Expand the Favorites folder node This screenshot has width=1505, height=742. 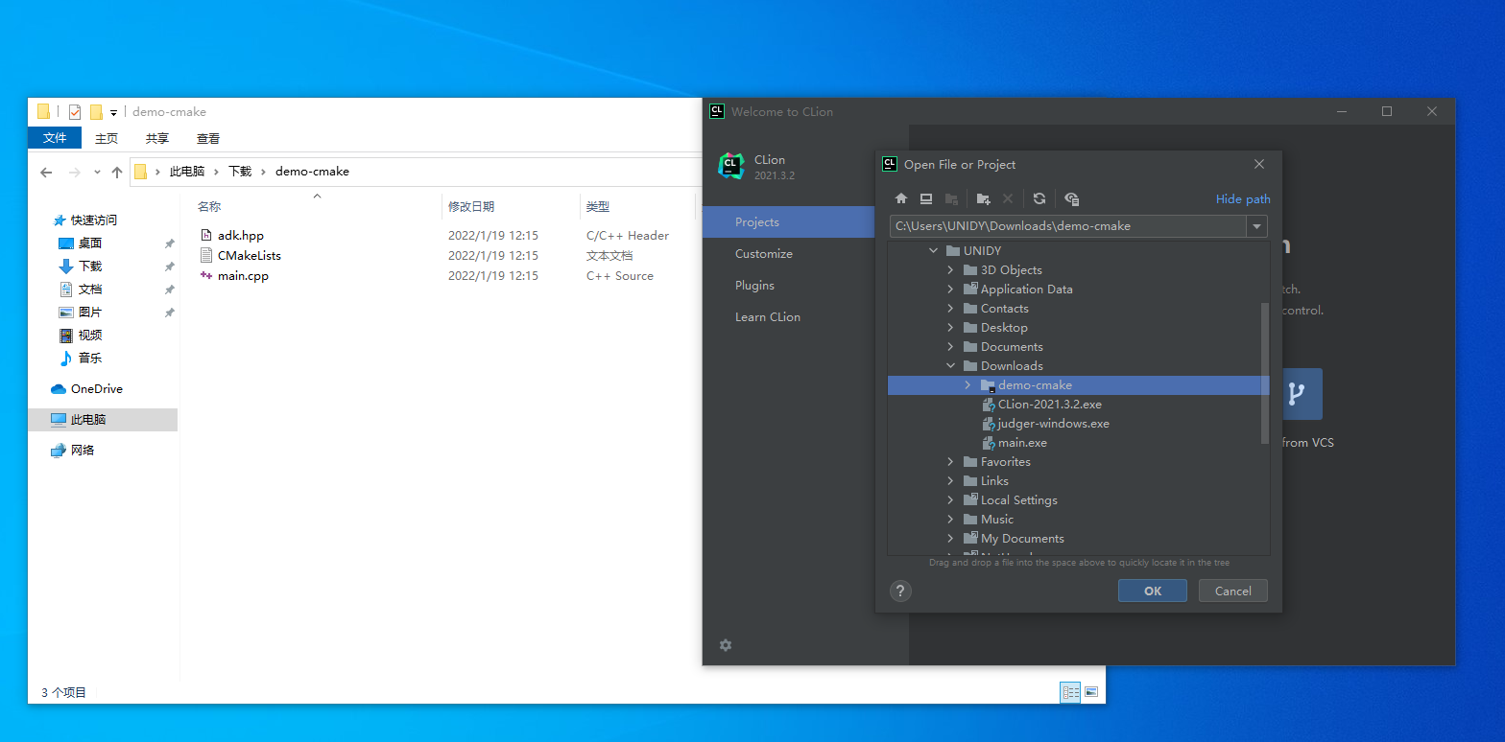click(950, 462)
